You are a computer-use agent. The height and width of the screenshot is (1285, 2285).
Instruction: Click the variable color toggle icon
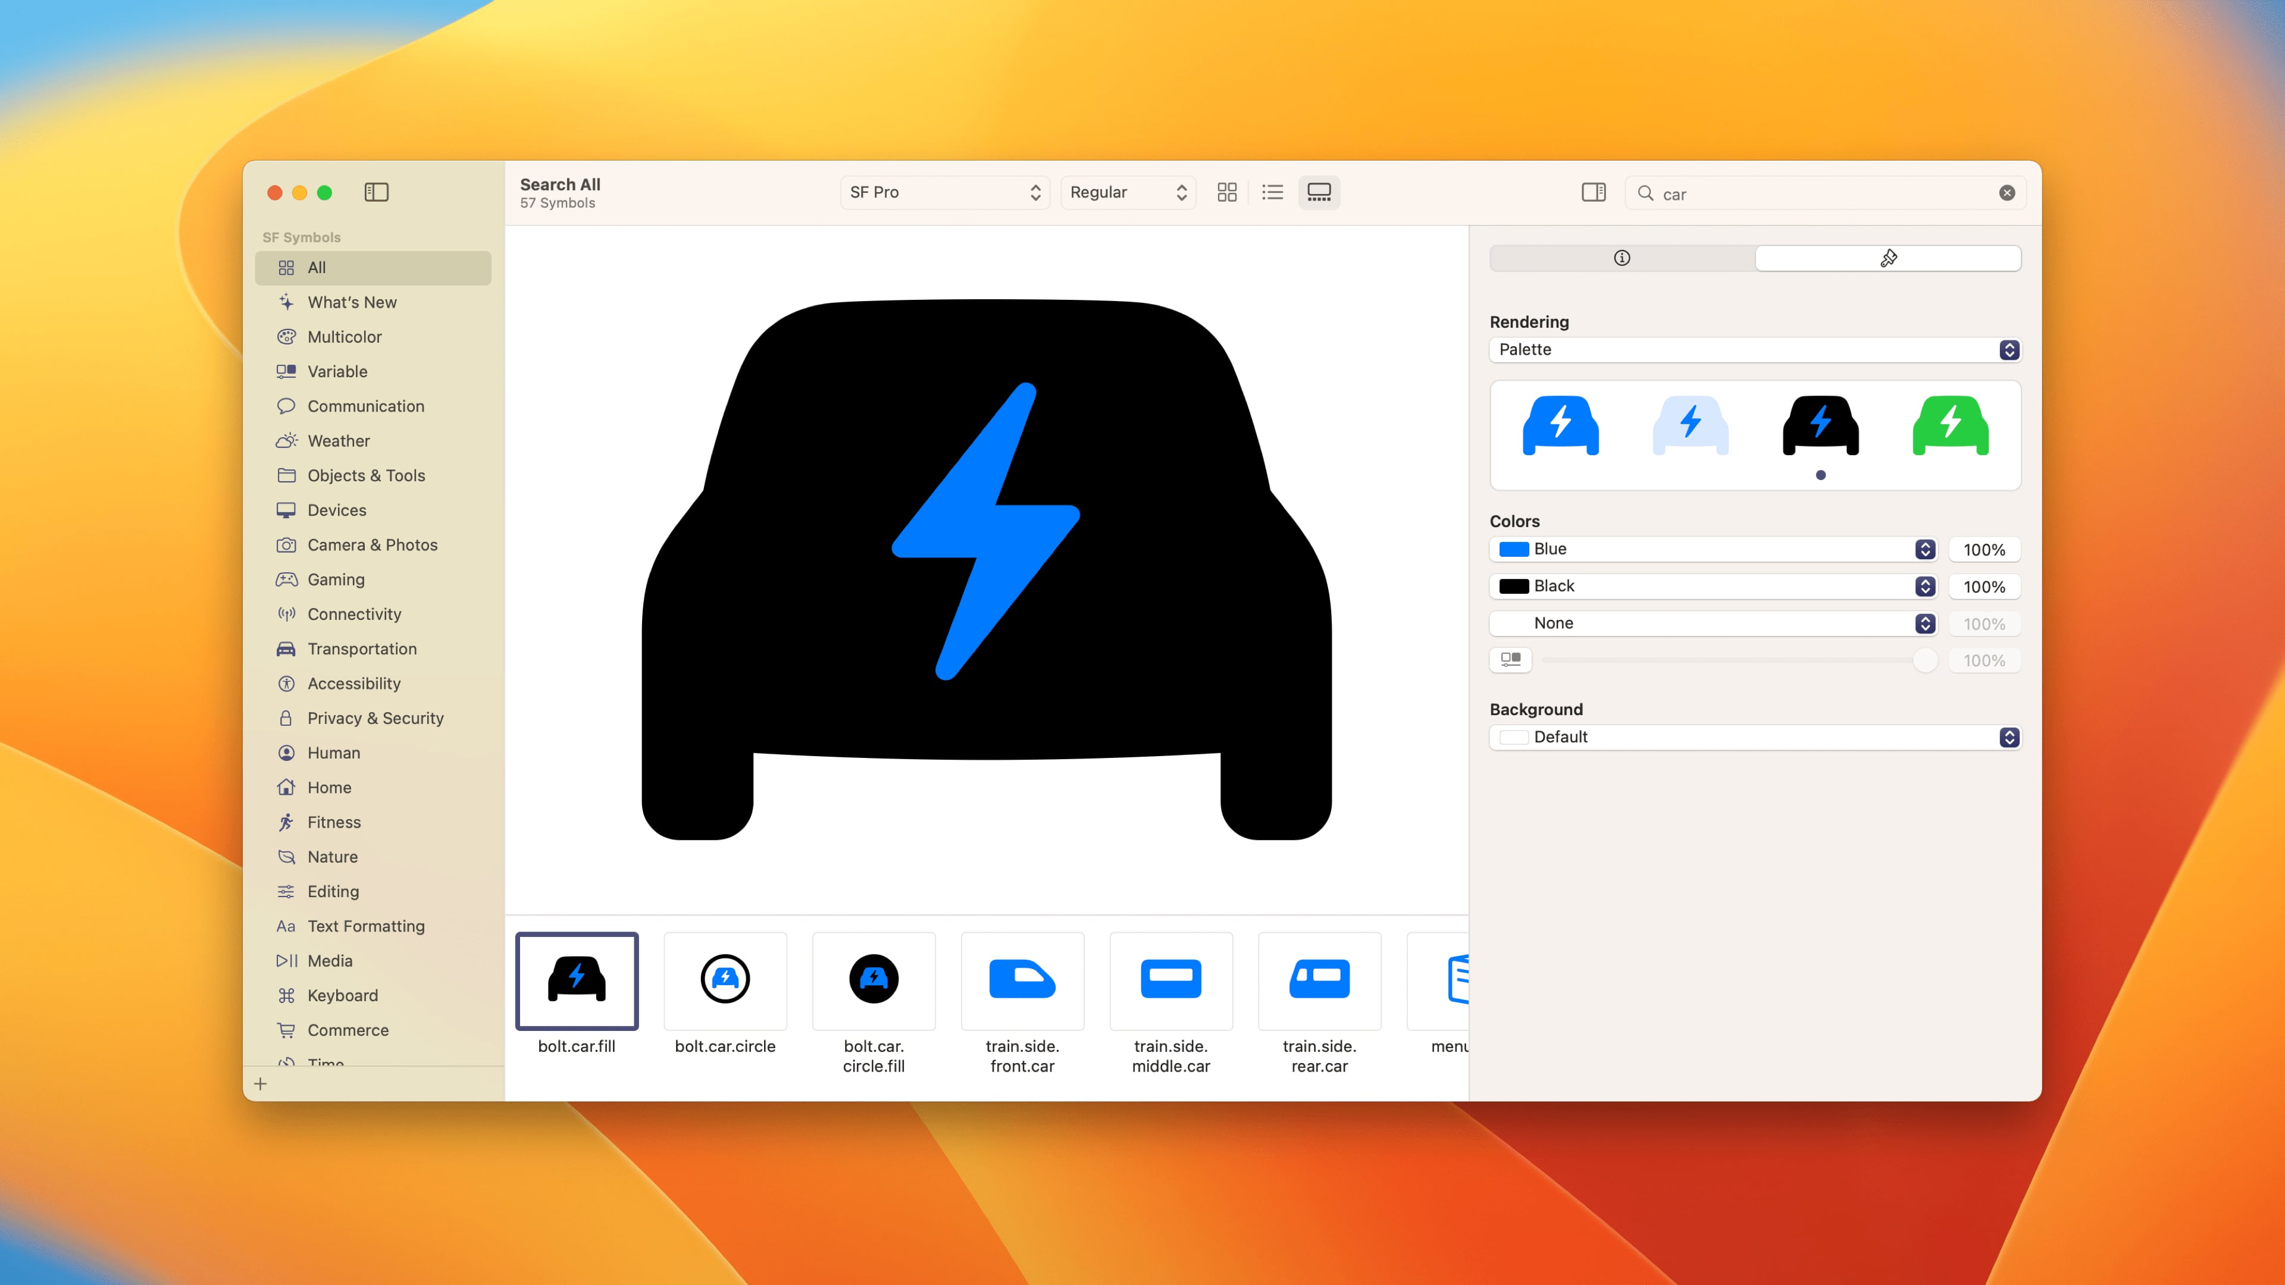point(1511,659)
